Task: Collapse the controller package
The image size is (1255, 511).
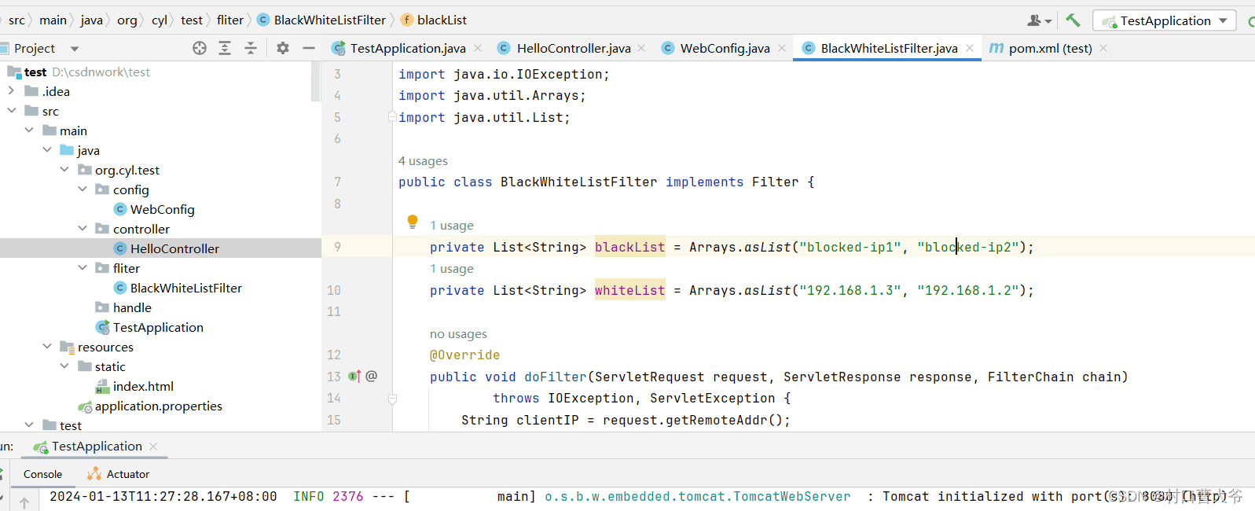Action: [83, 229]
